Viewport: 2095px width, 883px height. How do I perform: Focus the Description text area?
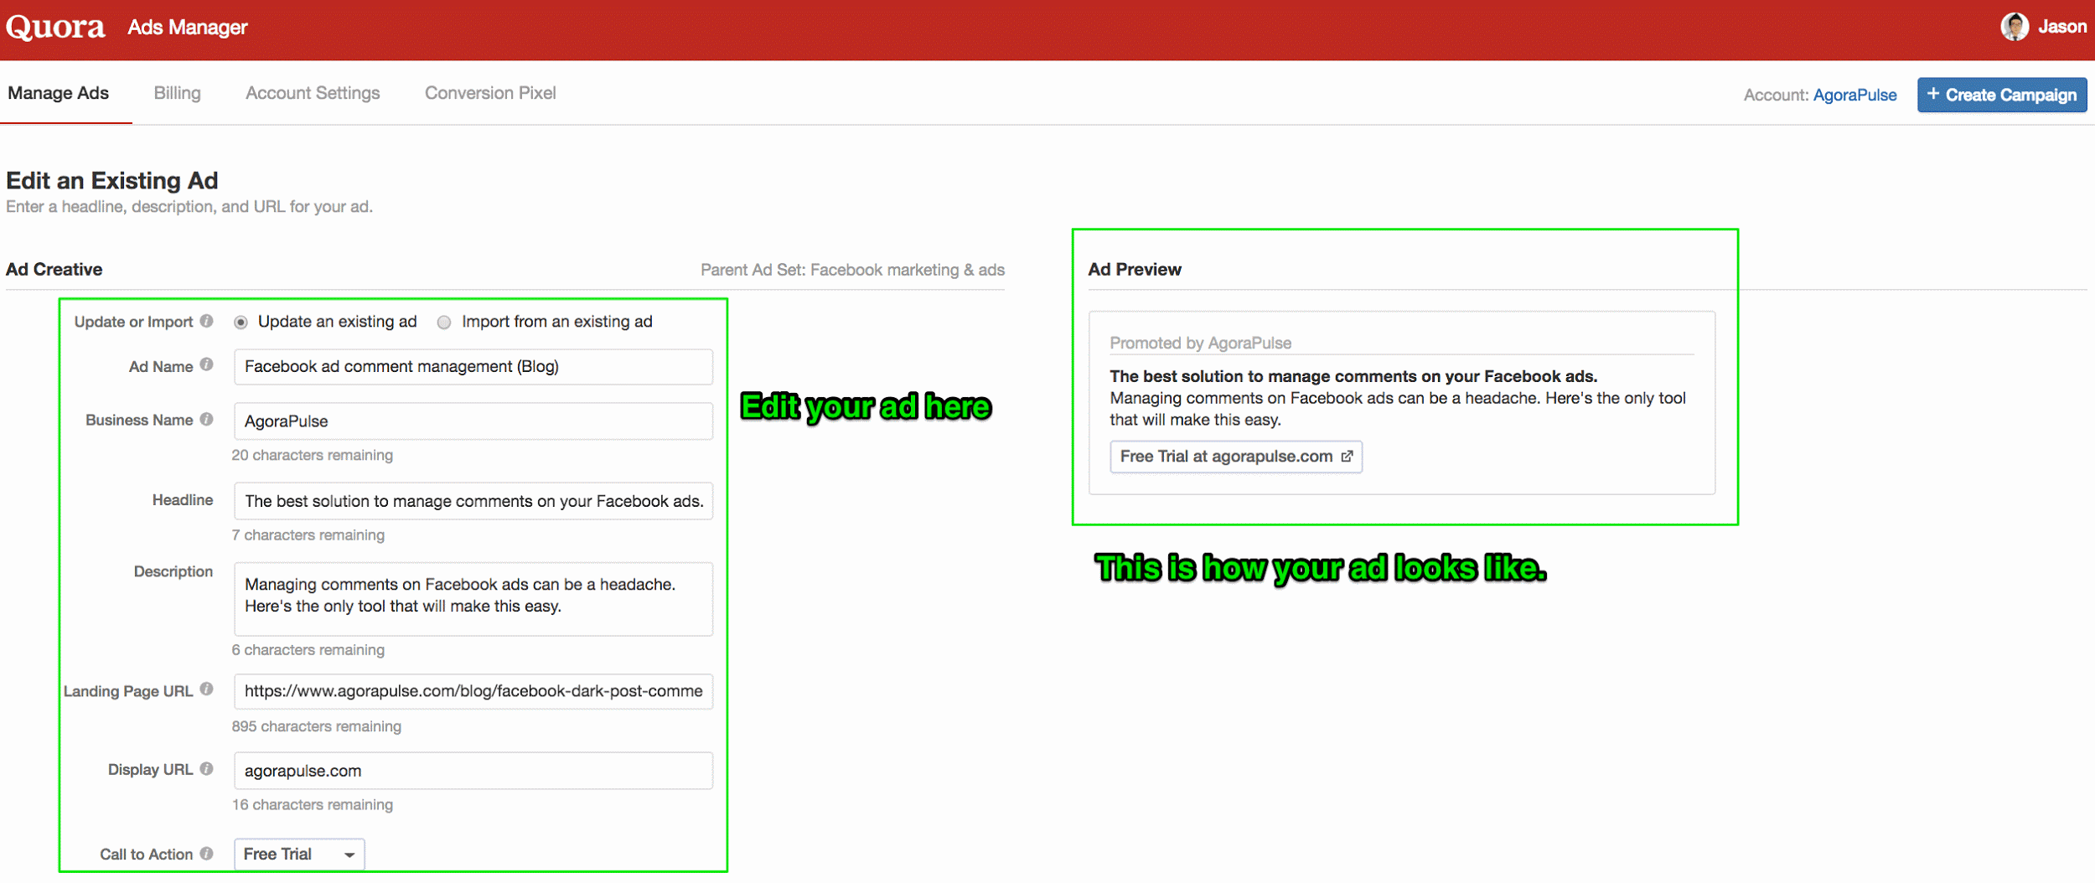point(473,598)
